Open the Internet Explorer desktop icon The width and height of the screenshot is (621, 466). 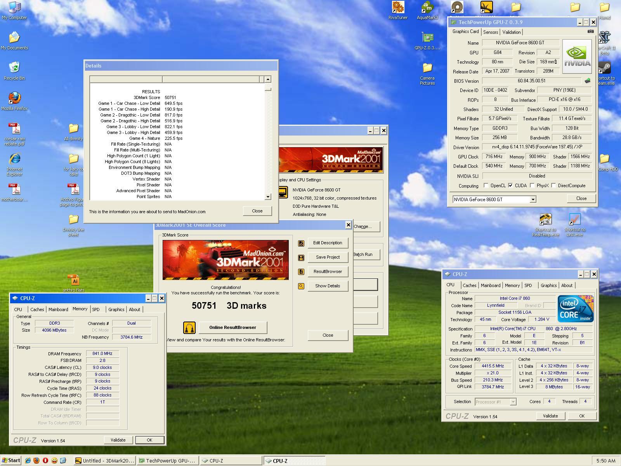[x=14, y=165]
